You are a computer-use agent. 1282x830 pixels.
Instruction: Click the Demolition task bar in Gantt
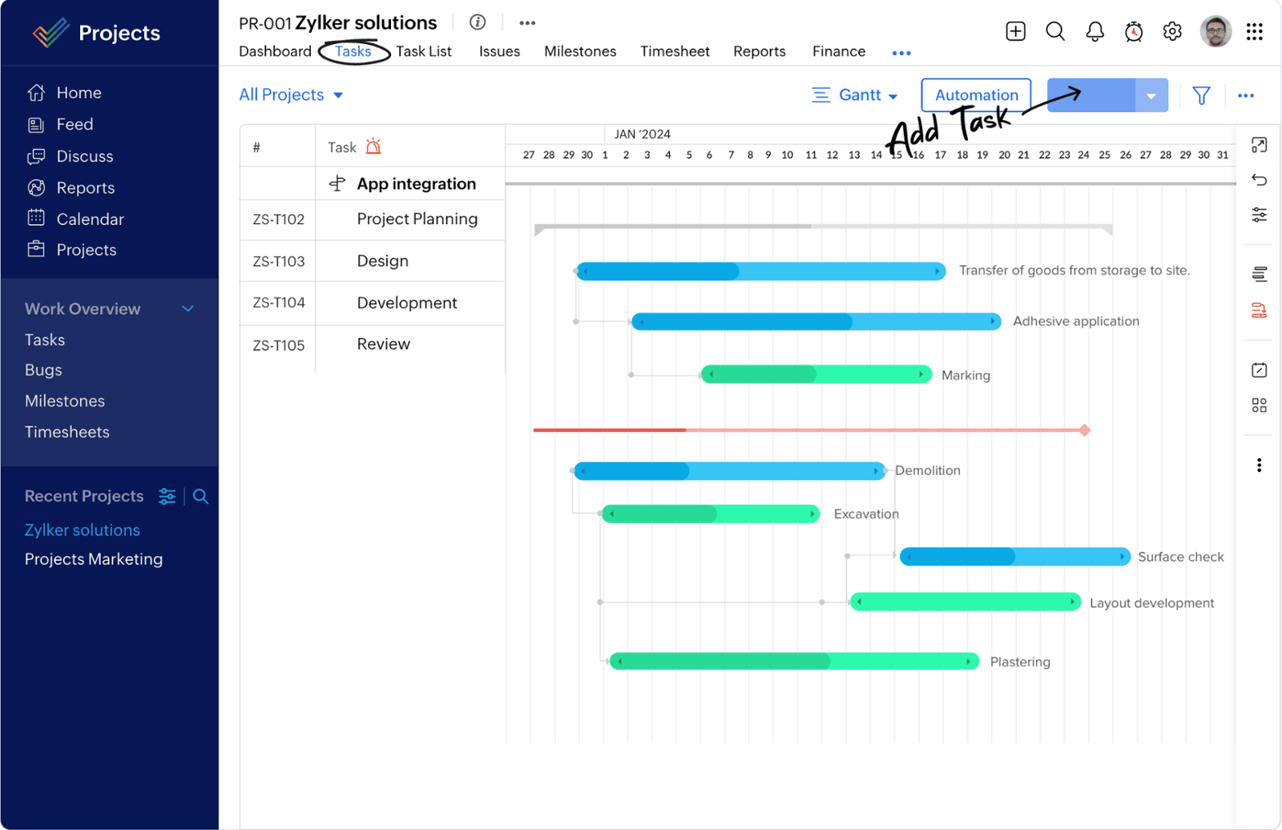click(x=729, y=471)
